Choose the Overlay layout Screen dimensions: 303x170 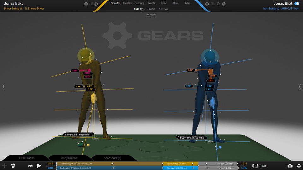pos(163,9)
